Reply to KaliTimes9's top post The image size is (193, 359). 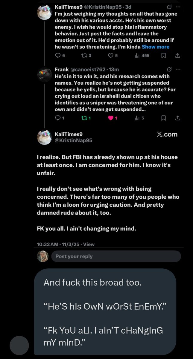pos(58,55)
